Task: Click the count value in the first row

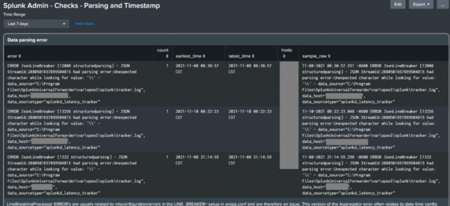Action: coord(167,66)
